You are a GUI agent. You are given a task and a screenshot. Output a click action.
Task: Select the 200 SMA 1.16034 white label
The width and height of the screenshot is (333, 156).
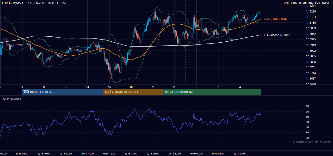coord(276,35)
